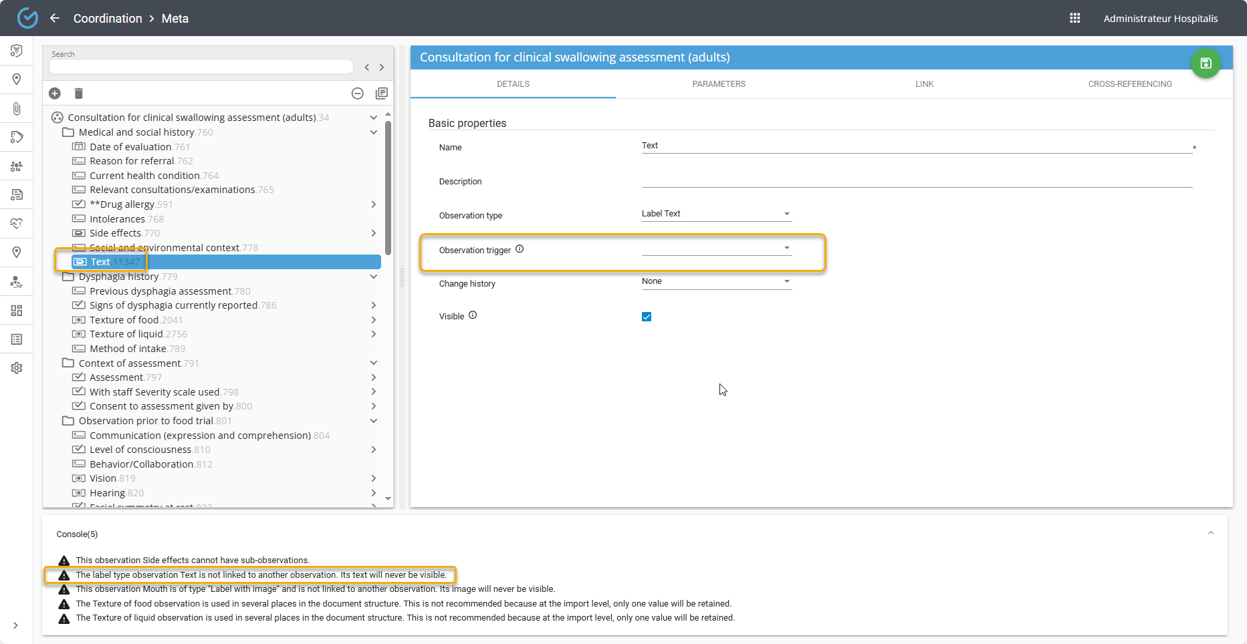The height and width of the screenshot is (644, 1247).
Task: Switch to the CROSS-REFERENCING tab
Action: click(x=1129, y=84)
